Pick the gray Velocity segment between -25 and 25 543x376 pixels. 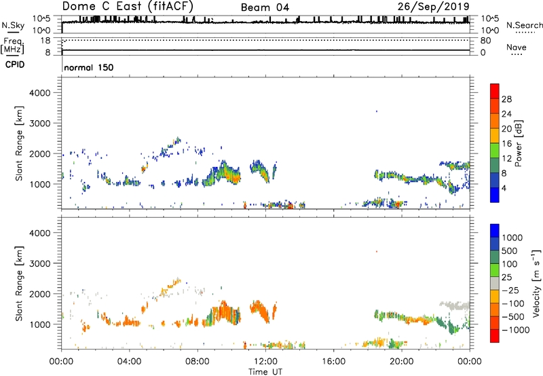[495, 284]
